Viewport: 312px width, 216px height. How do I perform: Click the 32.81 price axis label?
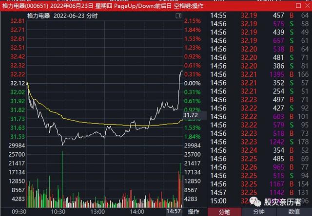pyautogui.click(x=18, y=21)
